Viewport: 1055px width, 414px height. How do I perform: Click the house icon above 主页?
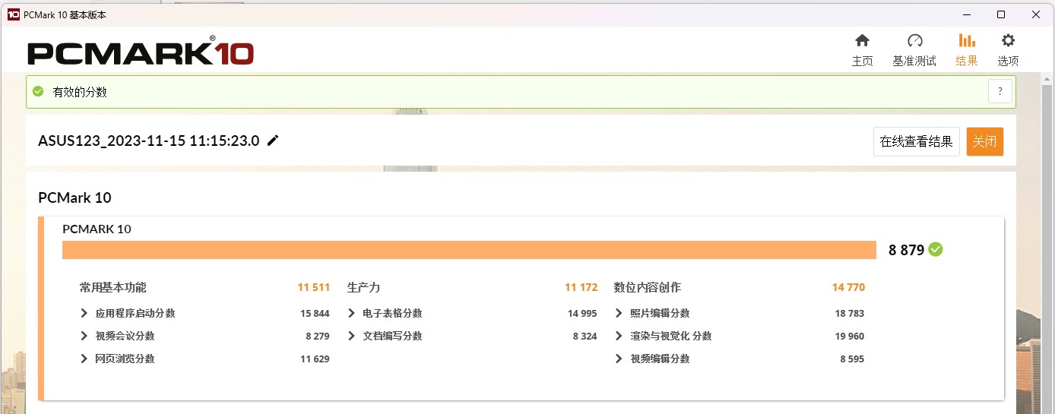862,40
